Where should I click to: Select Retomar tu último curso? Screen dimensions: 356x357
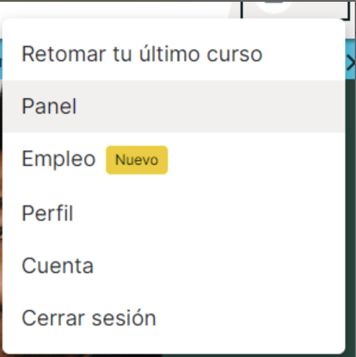(174, 54)
